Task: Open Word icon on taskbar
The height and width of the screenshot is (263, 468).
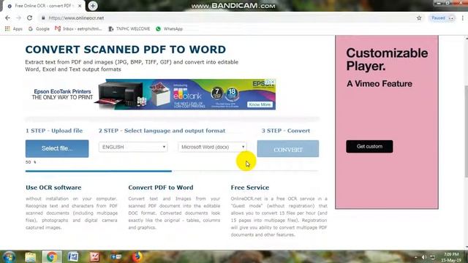Action: click(73, 256)
